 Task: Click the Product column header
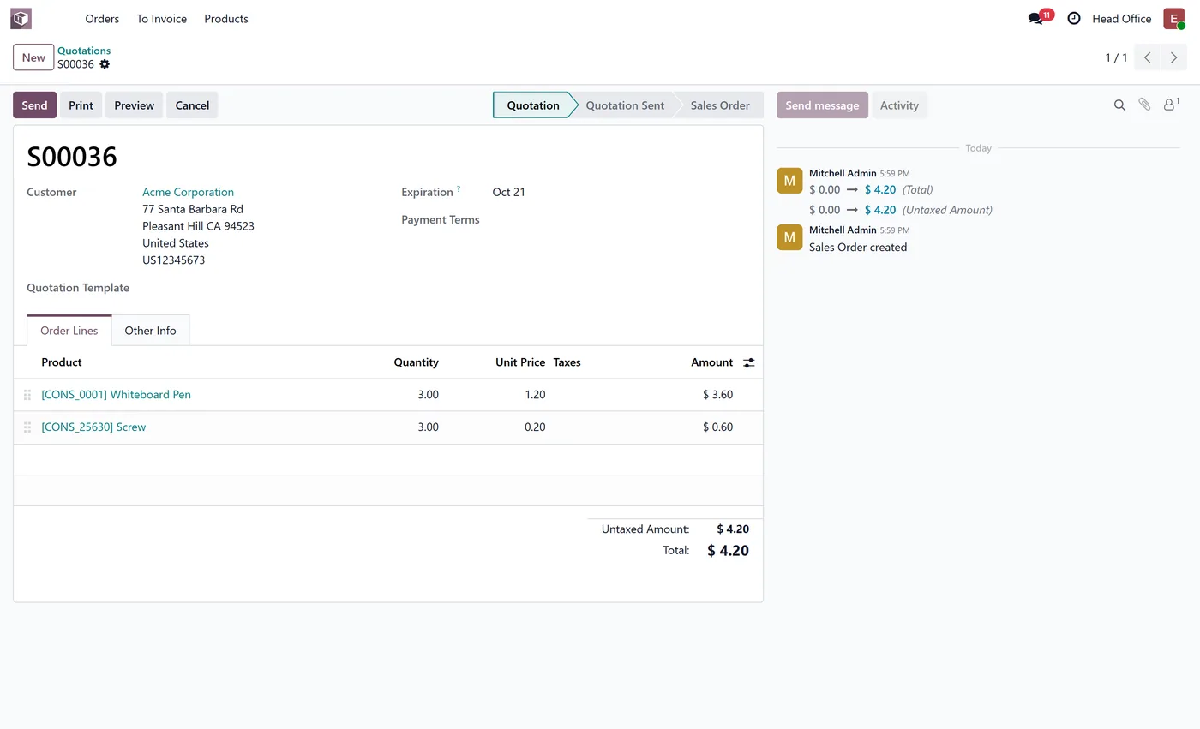[x=62, y=362]
